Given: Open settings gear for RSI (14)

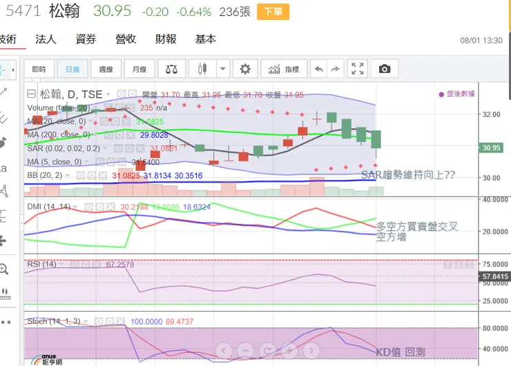Looking at the screenshot, I should 86,264.
